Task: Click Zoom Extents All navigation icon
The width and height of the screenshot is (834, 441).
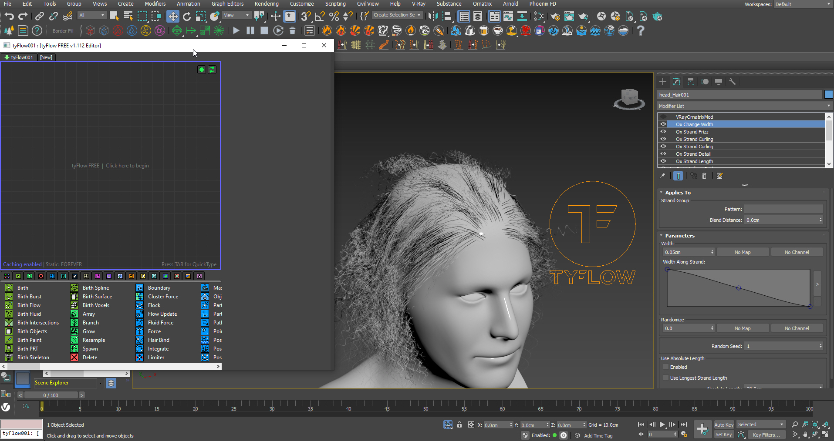Action: (826, 425)
